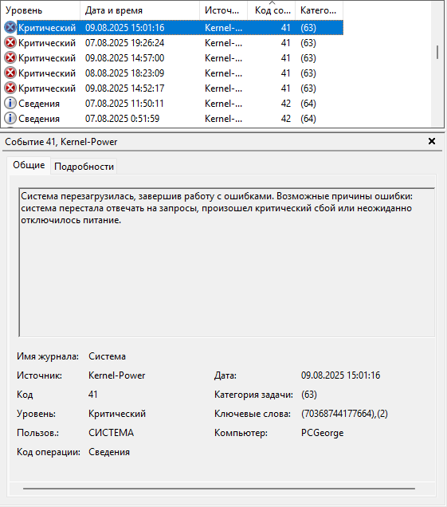Sort by Код со... column header

point(272,10)
